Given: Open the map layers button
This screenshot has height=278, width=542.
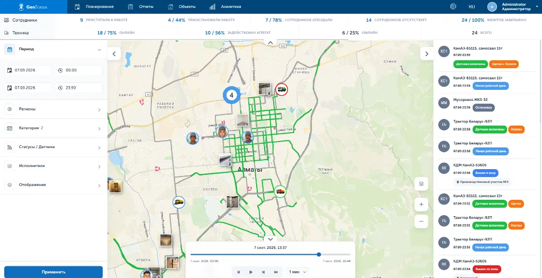Looking at the screenshot, I should click(x=421, y=184).
